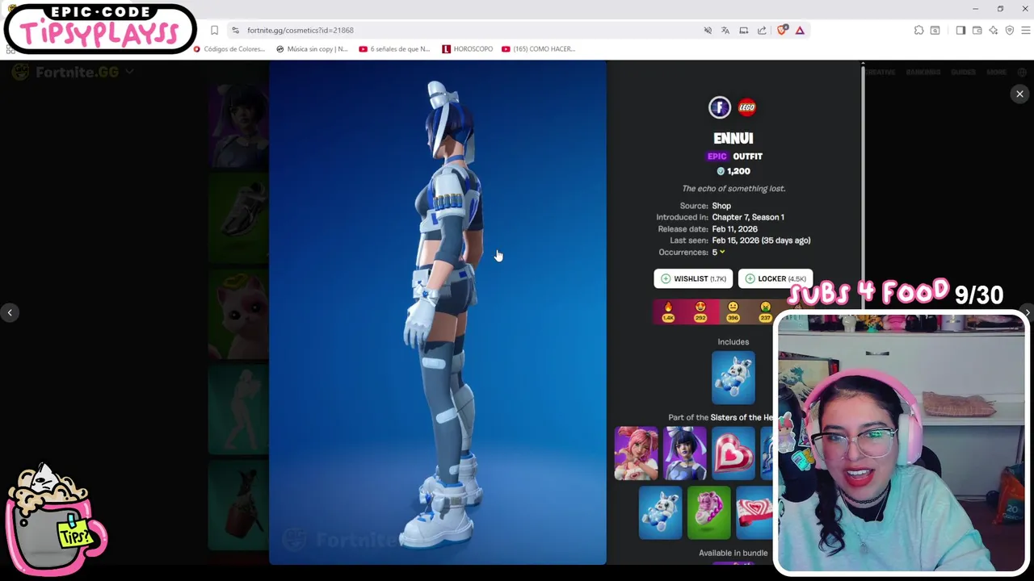Viewport: 1034px width, 581px height.
Task: Click the eye-slash tracking icon in address bar
Action: tap(708, 30)
